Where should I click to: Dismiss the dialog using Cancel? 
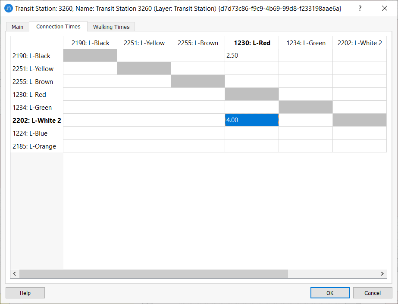pos(372,292)
